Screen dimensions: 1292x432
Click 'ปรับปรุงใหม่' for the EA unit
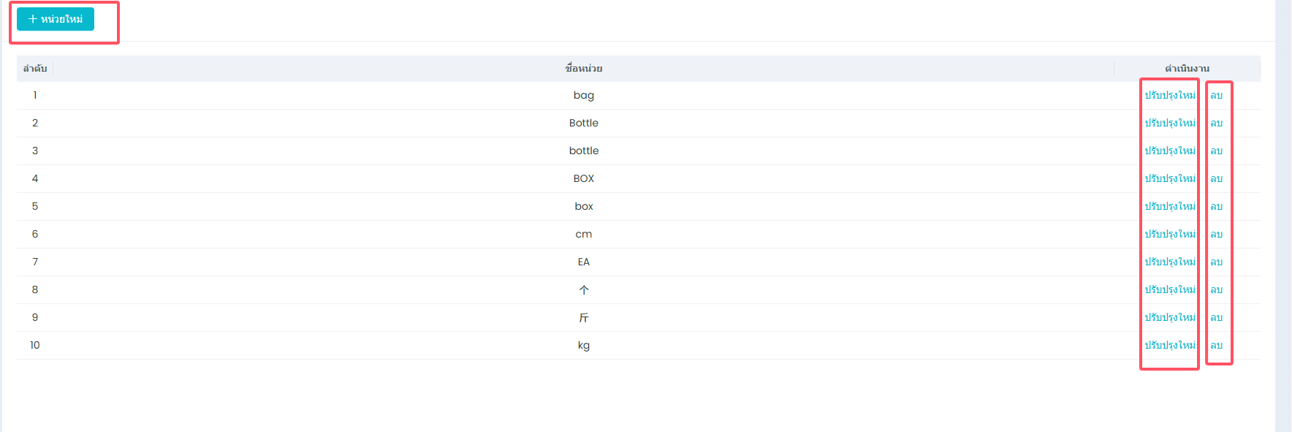1169,262
